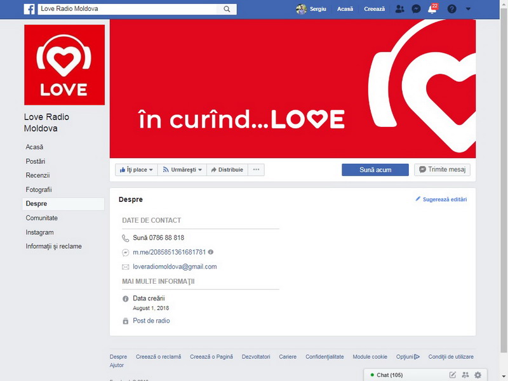Open Sergiu's profile avatar

pyautogui.click(x=301, y=9)
